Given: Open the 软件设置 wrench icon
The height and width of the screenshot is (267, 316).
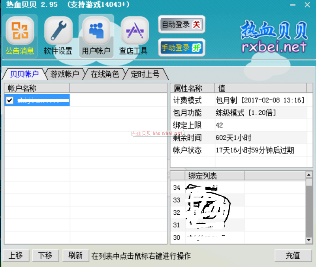Looking at the screenshot, I should pyautogui.click(x=58, y=31).
